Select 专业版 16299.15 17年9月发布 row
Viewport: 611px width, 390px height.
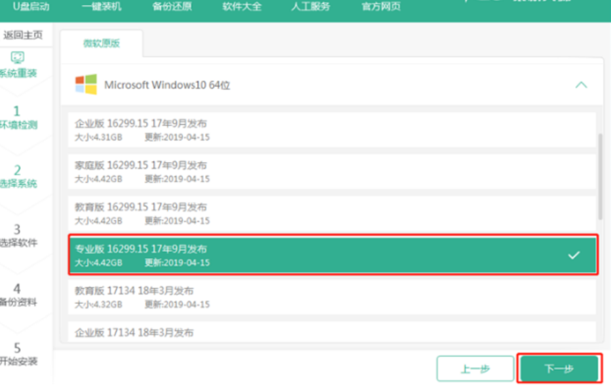point(333,255)
